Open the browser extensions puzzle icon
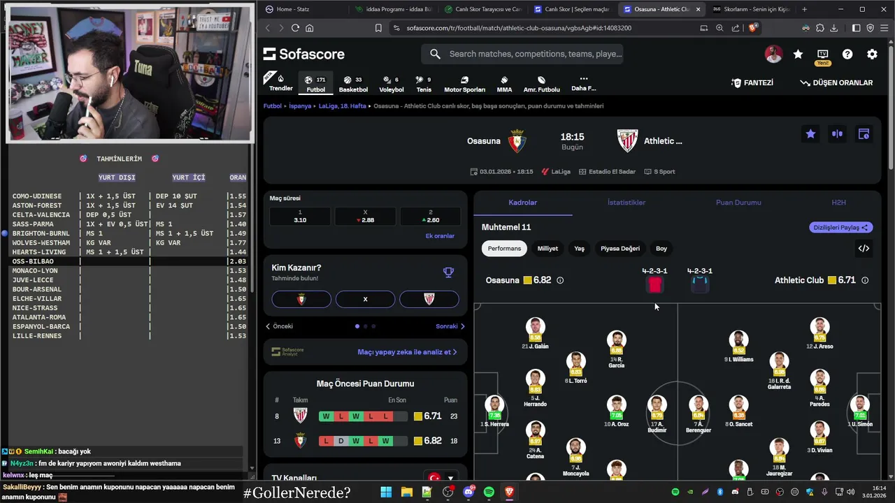Image resolution: width=895 pixels, height=503 pixels. point(819,28)
